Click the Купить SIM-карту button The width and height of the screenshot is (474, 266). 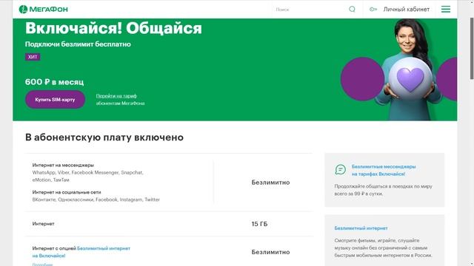pos(55,100)
